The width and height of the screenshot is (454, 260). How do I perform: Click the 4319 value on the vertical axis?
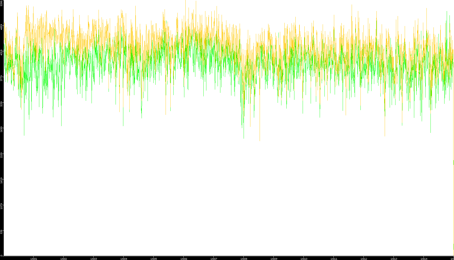pos(2,53)
